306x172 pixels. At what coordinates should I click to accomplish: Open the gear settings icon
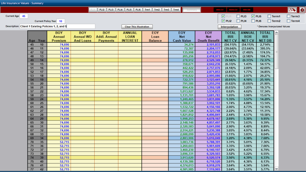tap(302, 10)
